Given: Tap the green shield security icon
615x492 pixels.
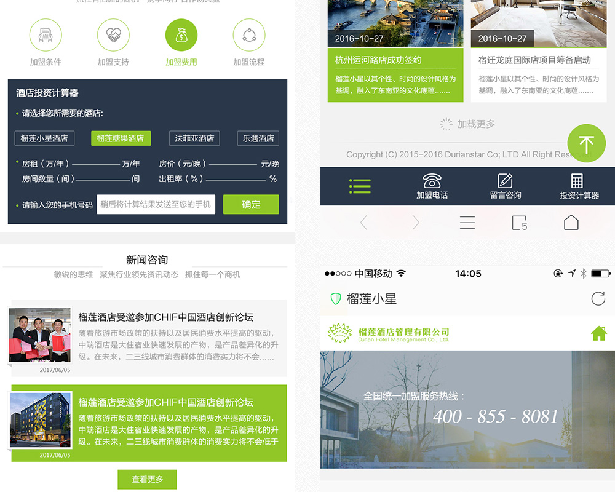Looking at the screenshot, I should (336, 299).
